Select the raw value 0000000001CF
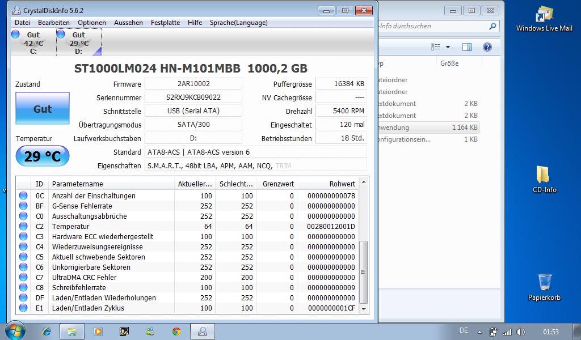 pyautogui.click(x=331, y=308)
